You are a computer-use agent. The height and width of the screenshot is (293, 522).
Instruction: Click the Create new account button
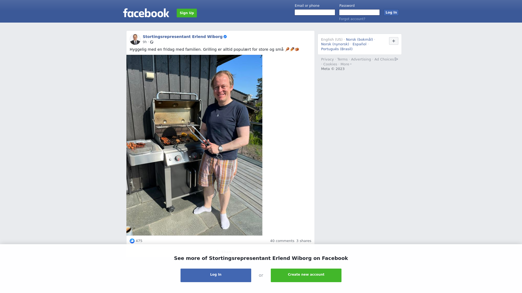pyautogui.click(x=306, y=275)
